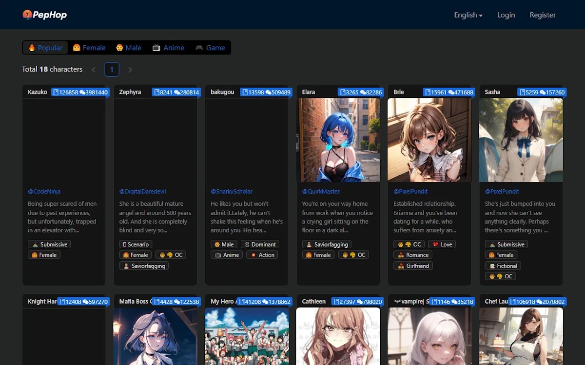Click Male tag on bakugou card
Image resolution: width=585 pixels, height=365 pixels.
pyautogui.click(x=224, y=244)
